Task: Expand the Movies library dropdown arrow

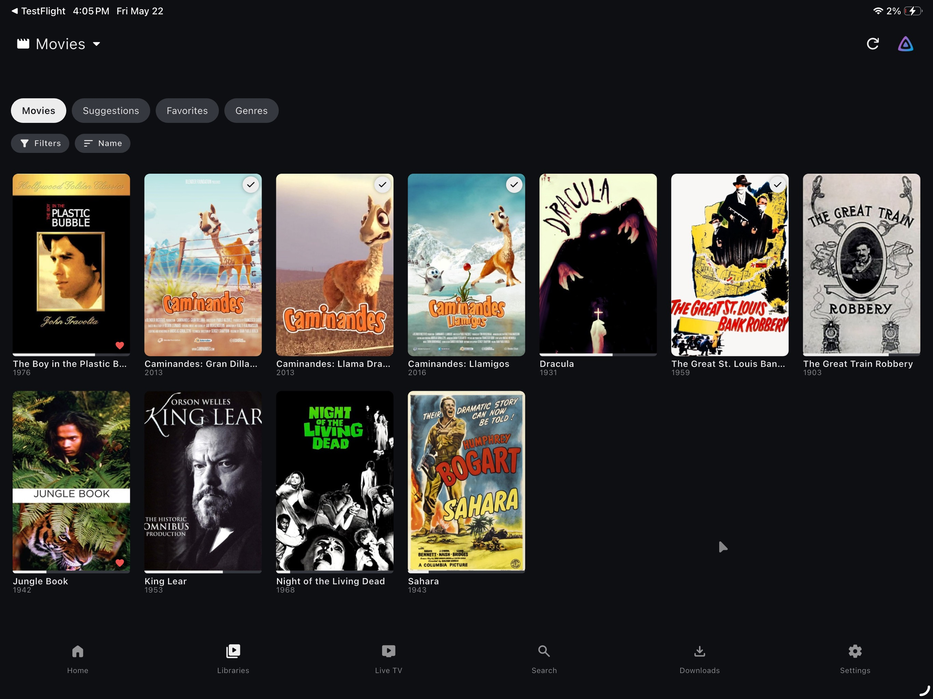Action: (97, 44)
